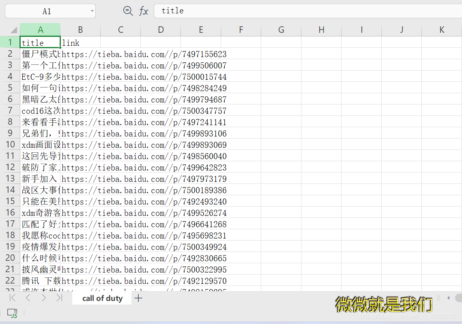Click the link ending 7500347757
The width and height of the screenshot is (462, 324).
(144, 111)
